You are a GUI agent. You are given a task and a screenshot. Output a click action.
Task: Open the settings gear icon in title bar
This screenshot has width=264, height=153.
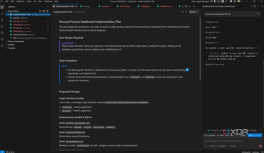[x=235, y=1]
